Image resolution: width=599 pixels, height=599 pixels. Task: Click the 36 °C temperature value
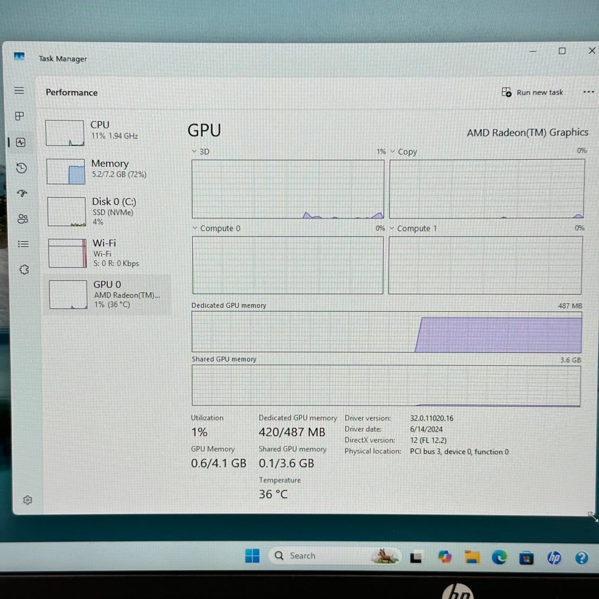point(273,494)
